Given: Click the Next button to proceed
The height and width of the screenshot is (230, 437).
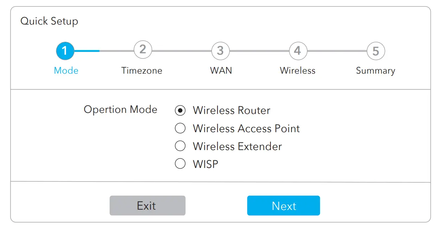Looking at the screenshot, I should pos(283,206).
